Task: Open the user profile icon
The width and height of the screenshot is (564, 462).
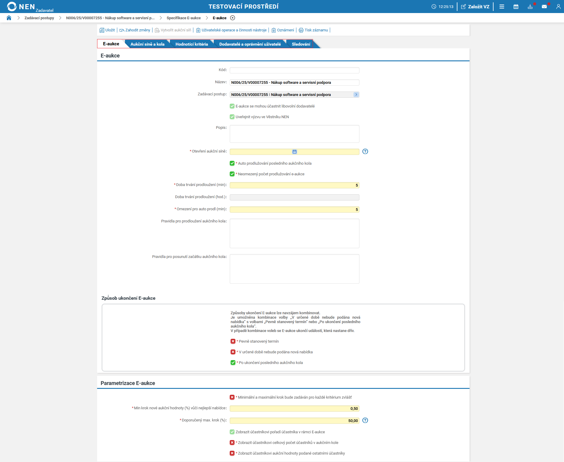Action: point(558,7)
